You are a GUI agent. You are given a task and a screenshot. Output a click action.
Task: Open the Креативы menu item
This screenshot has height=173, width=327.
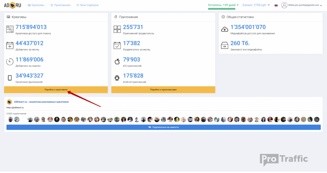click(36, 5)
